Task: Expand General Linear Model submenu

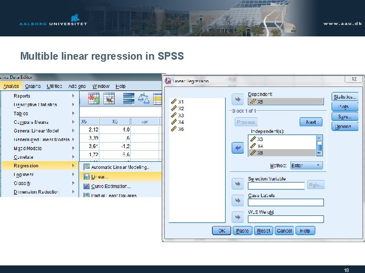Action: (40, 131)
